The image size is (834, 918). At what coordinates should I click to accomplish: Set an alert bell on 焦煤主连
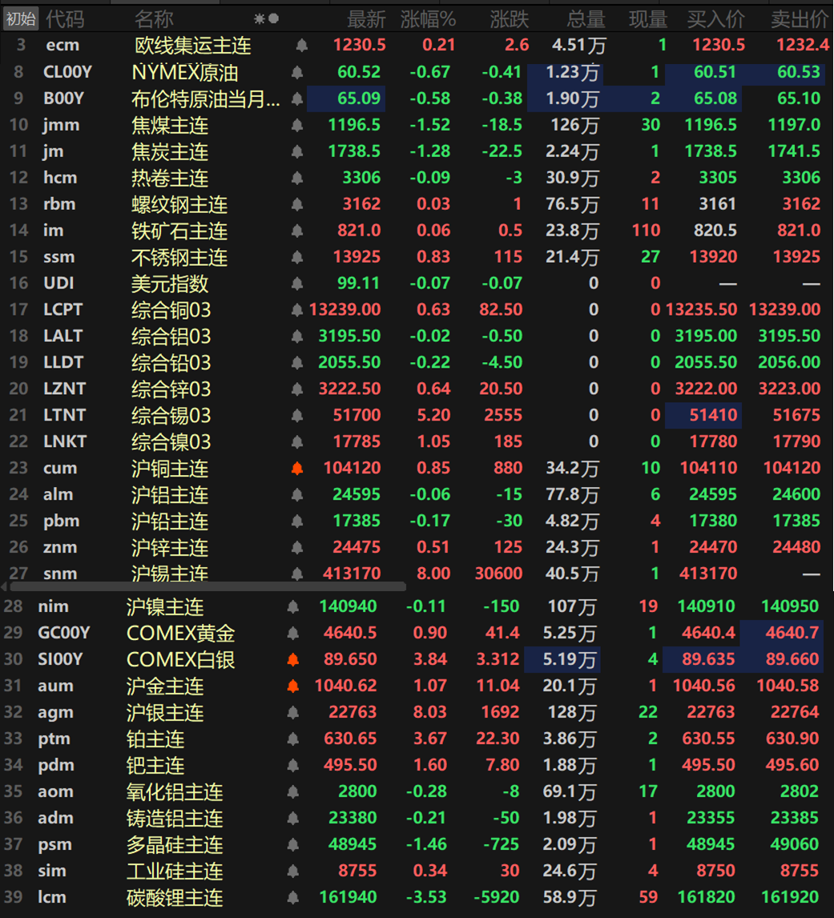[x=297, y=126]
